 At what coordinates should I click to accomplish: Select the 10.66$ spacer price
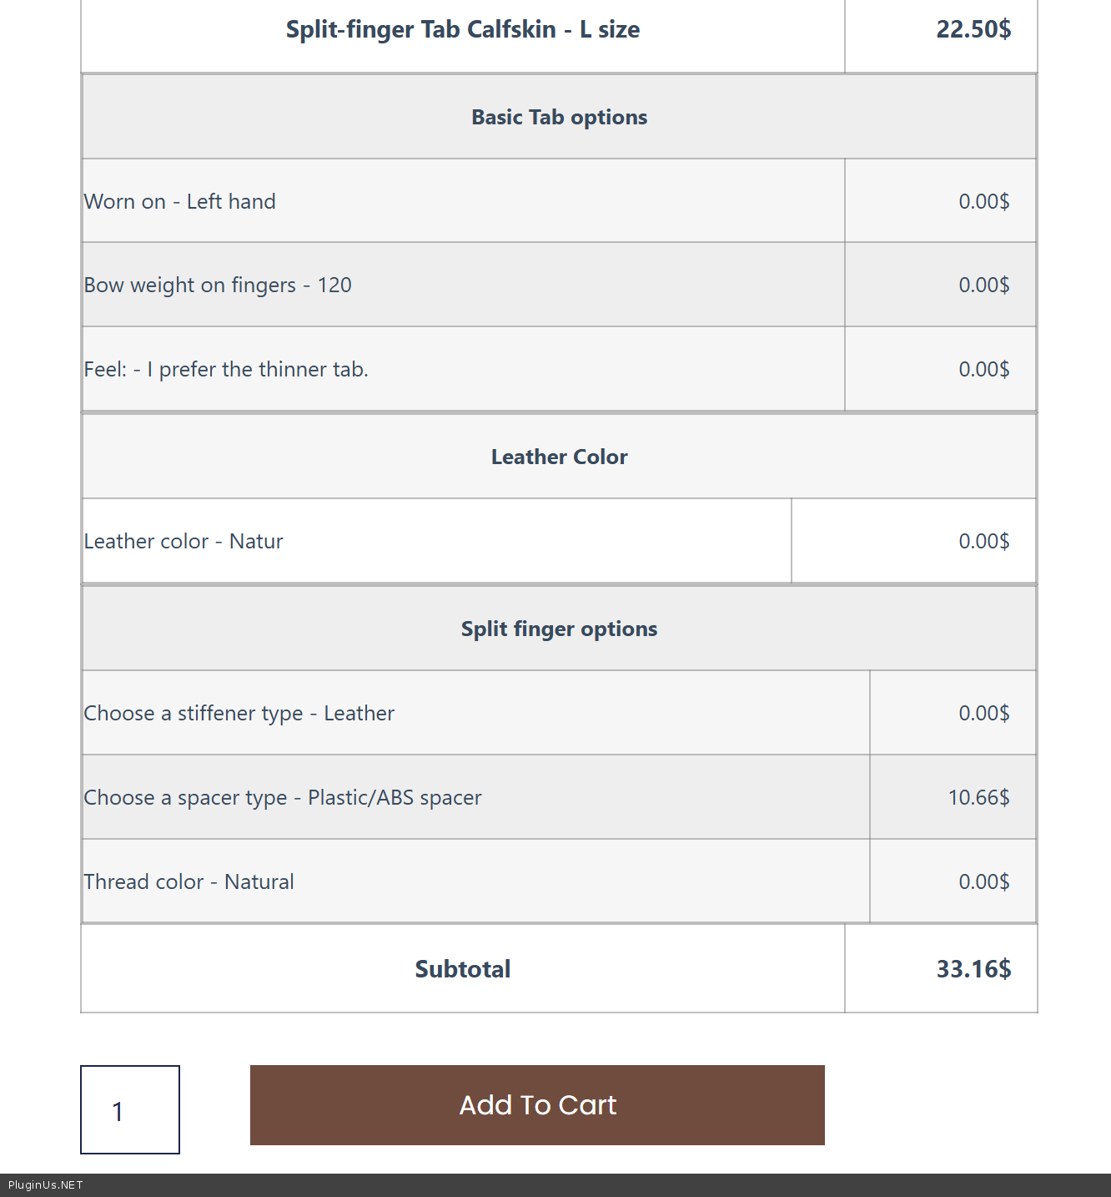pos(978,798)
